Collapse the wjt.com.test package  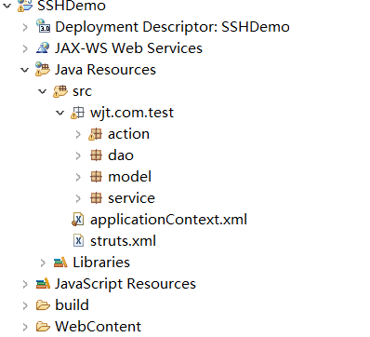point(60,113)
